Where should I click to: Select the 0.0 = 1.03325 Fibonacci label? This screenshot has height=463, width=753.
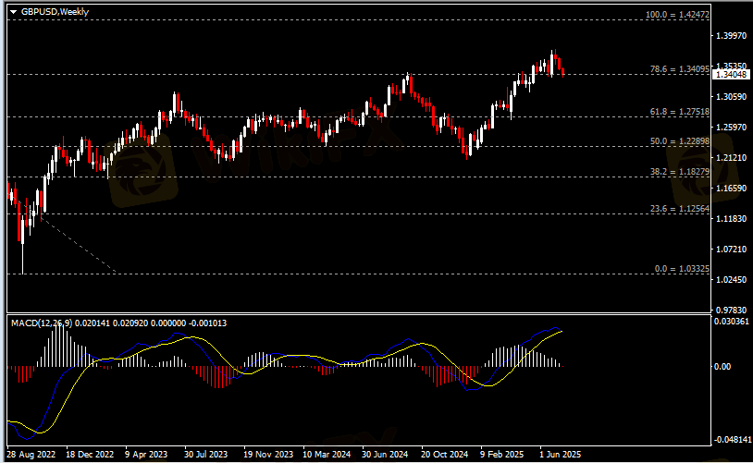point(682,269)
